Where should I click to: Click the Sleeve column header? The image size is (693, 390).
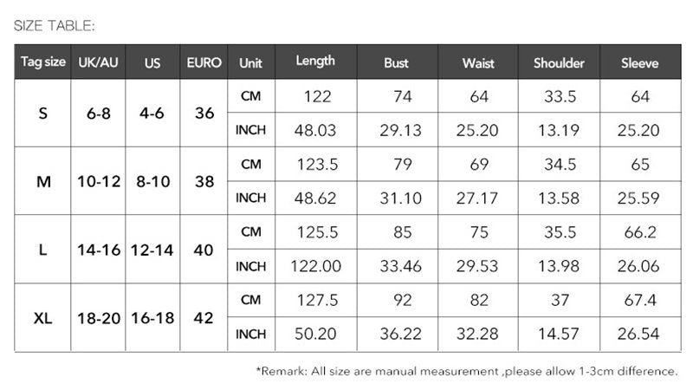(640, 63)
